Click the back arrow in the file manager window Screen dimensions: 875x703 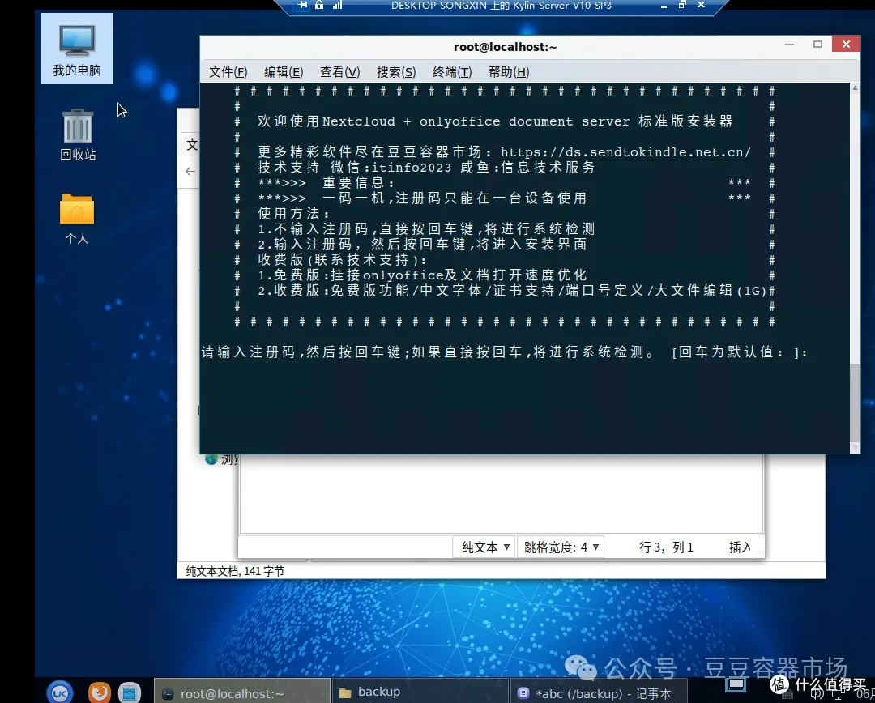(190, 171)
